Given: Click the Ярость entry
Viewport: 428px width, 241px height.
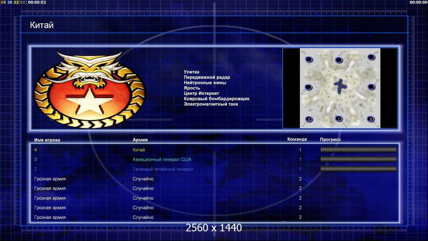Looking at the screenshot, I should 192,88.
